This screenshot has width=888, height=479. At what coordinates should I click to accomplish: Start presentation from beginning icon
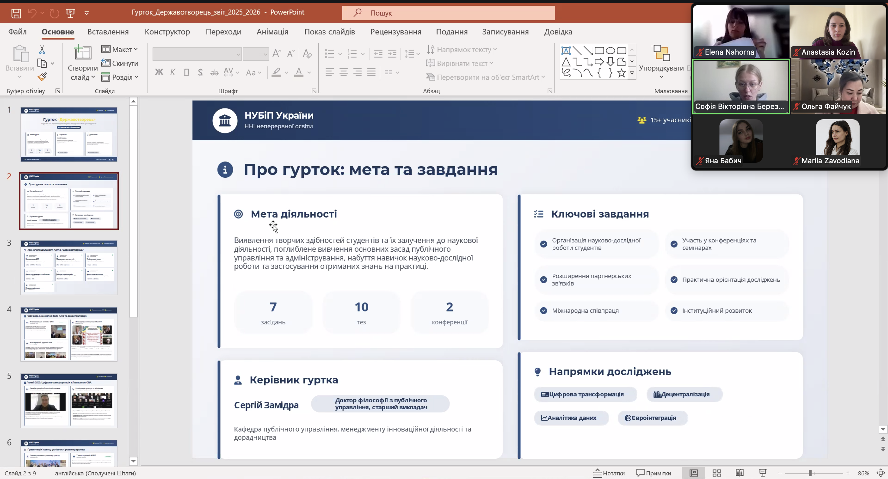coord(70,13)
